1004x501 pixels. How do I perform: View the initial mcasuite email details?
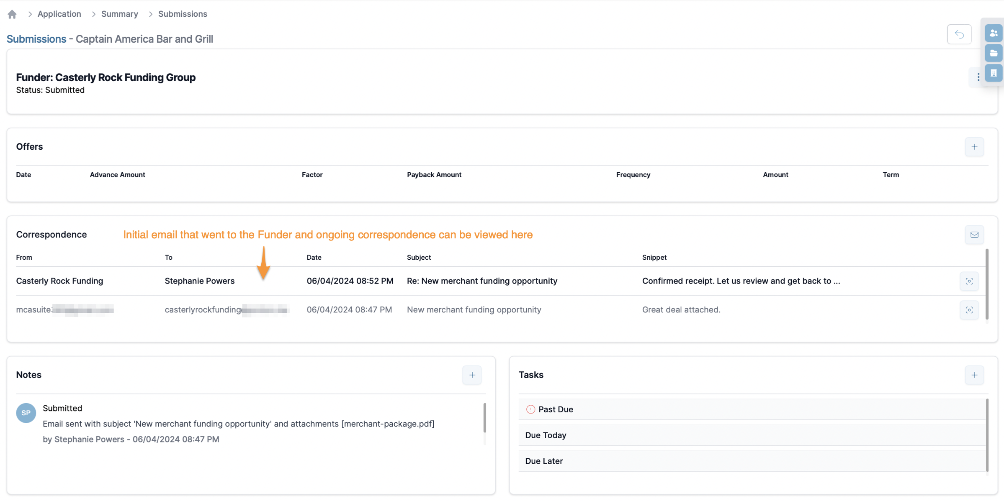(969, 310)
